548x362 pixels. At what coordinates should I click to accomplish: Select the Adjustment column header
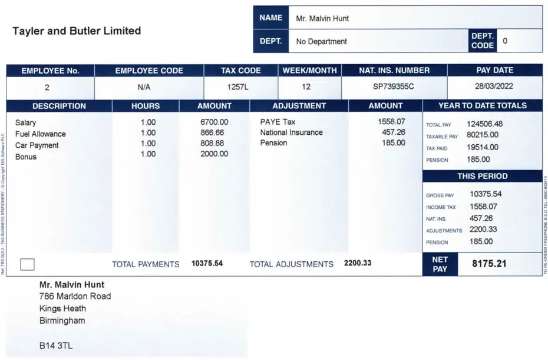(299, 106)
